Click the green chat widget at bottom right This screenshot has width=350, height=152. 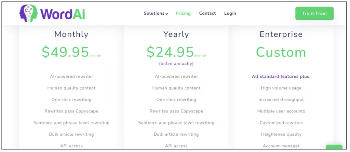coord(334,147)
